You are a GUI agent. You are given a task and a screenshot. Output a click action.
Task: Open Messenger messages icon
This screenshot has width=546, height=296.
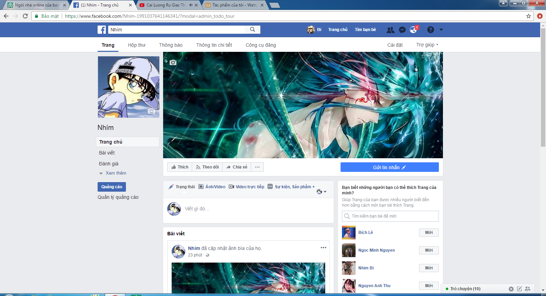(x=402, y=30)
